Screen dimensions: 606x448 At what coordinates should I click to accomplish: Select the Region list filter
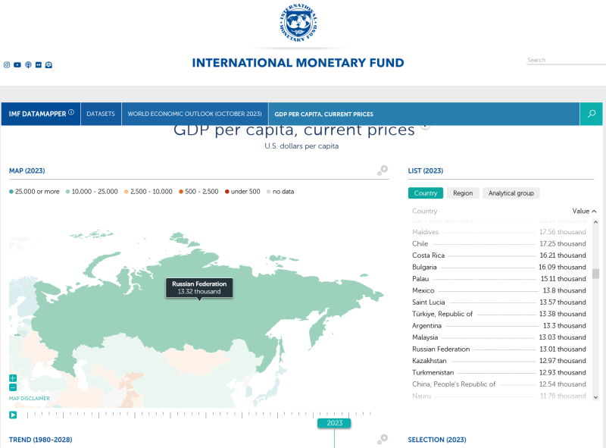(463, 193)
